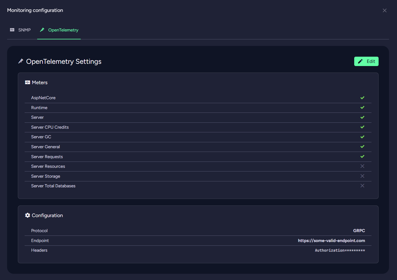Screen dimensions: 397x280
Task: Click the https://some-valid-endpoint.com endpoint value
Action: coord(332,240)
